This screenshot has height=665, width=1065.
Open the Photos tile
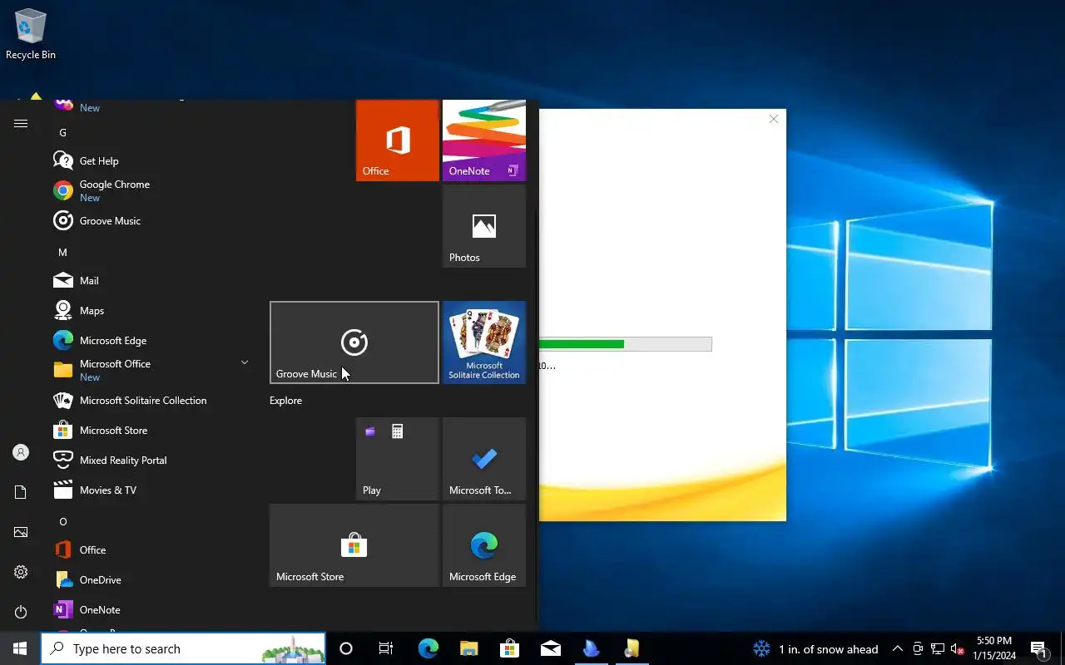(x=484, y=226)
